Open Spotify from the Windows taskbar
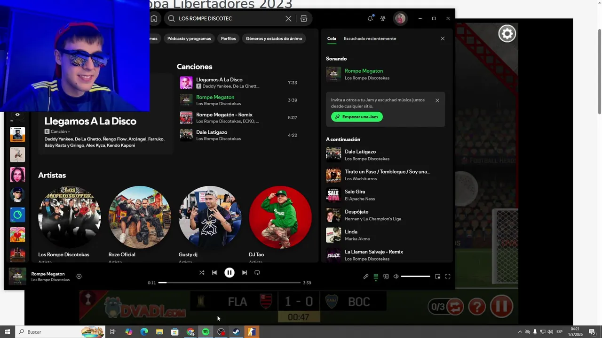 pos(206,332)
